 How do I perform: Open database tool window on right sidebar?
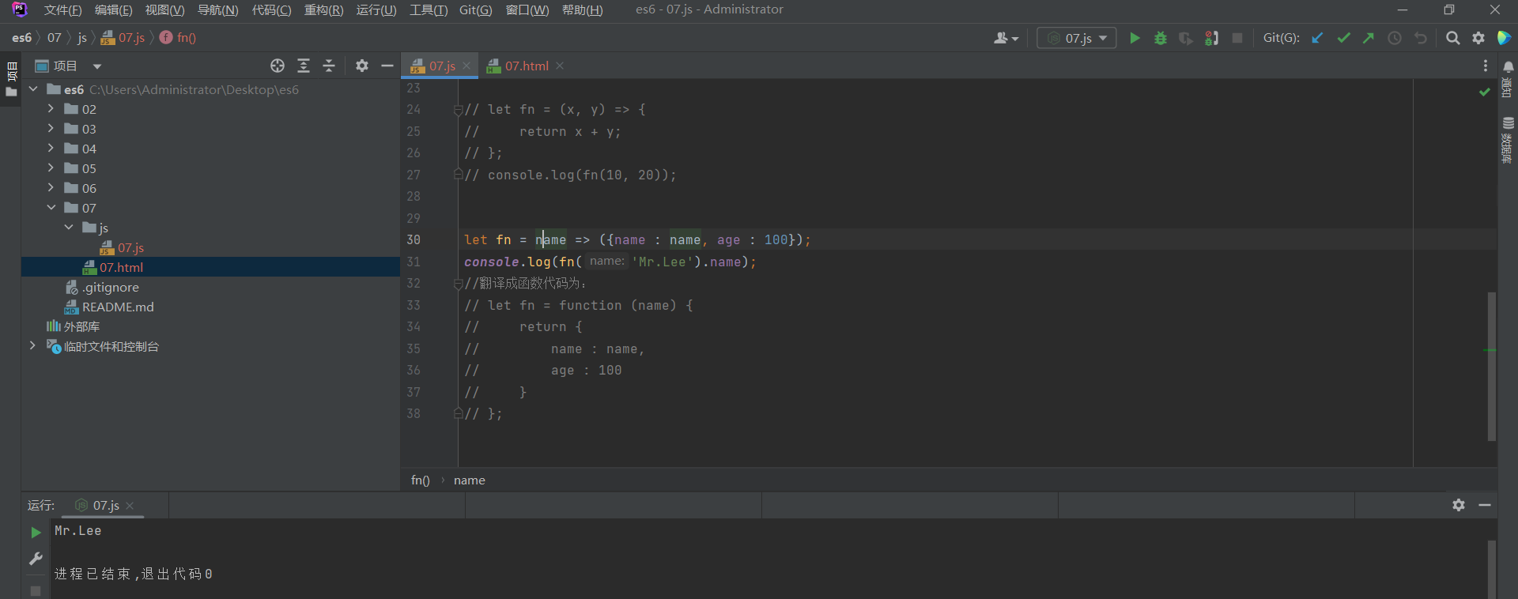(1508, 140)
